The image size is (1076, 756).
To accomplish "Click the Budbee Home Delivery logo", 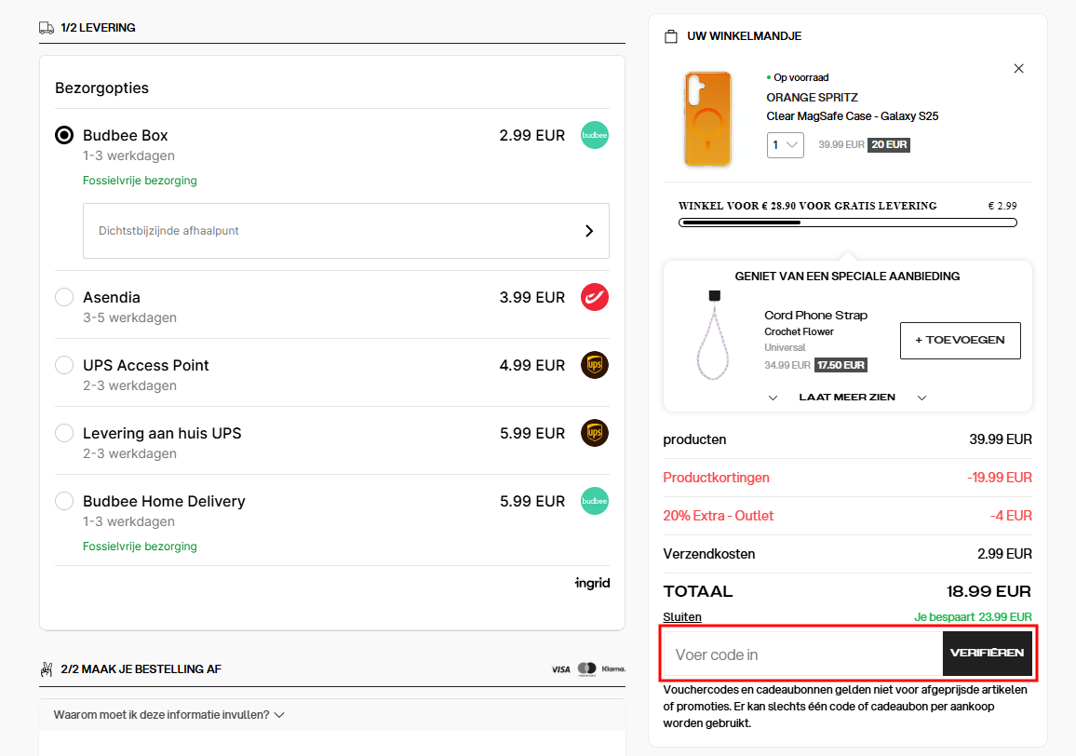I will point(595,501).
